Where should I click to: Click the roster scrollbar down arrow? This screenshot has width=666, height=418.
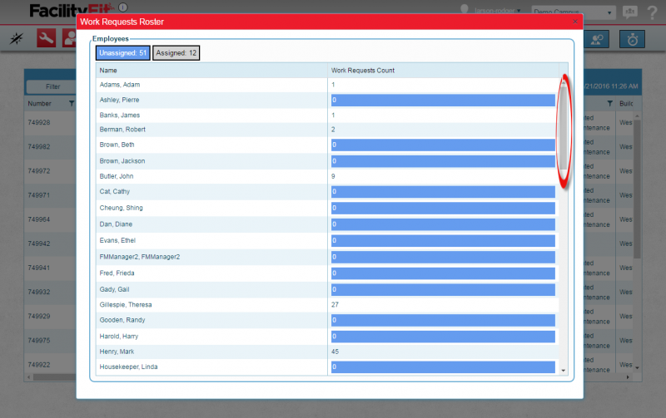coord(564,371)
